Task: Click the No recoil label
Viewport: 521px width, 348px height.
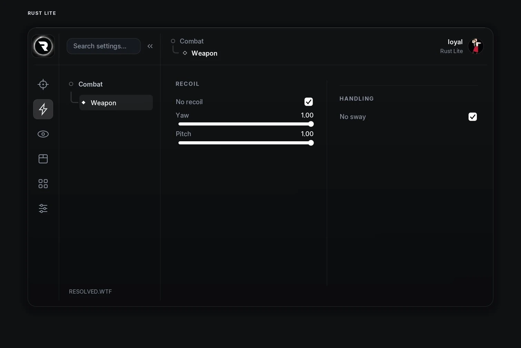Action: [x=189, y=102]
